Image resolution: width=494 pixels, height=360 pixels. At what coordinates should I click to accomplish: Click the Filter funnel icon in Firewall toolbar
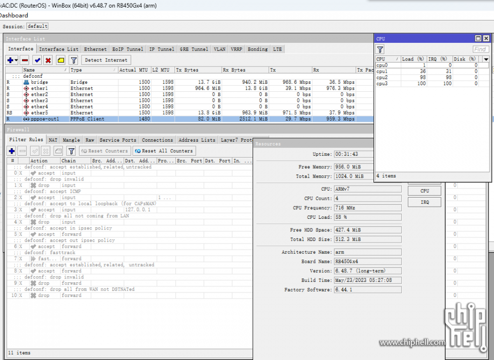72,151
